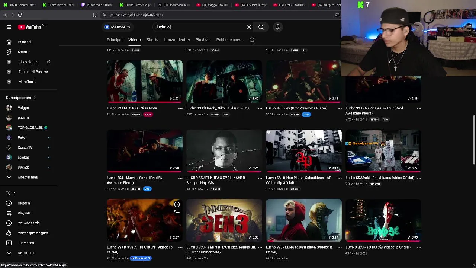Open options for Mi Vida es un Tour
Viewport: 476px width, 268px height.
click(419, 109)
